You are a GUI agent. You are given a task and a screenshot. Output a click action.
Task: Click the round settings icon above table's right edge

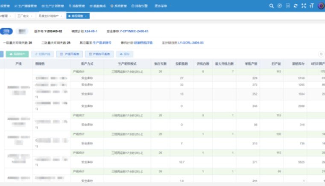tap(321, 54)
